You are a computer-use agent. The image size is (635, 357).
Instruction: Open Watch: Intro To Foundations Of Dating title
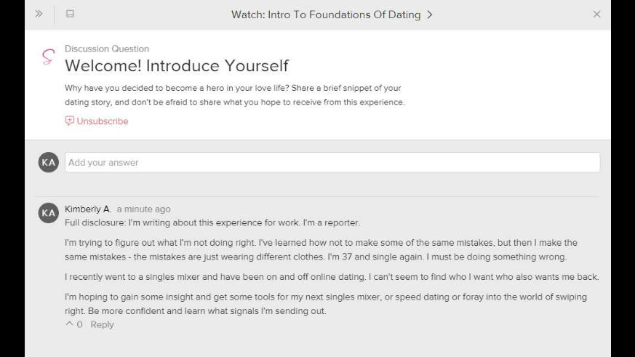tap(326, 15)
